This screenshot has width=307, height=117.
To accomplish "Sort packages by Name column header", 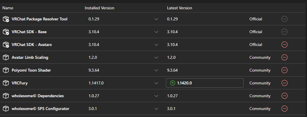I will pos(8,8).
